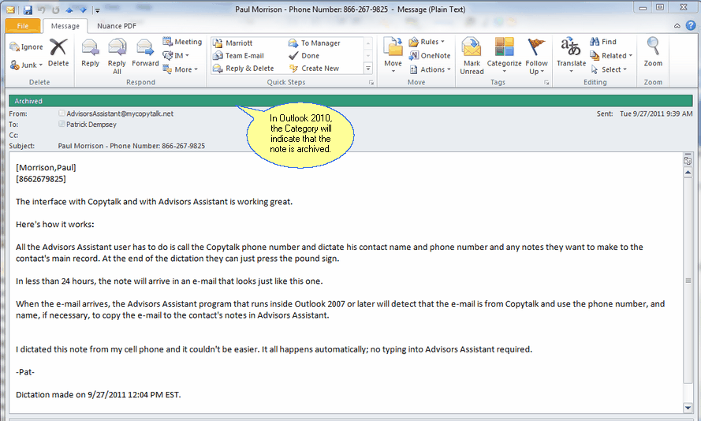Open the IM dropdown
This screenshot has width=701, height=421.
176,55
